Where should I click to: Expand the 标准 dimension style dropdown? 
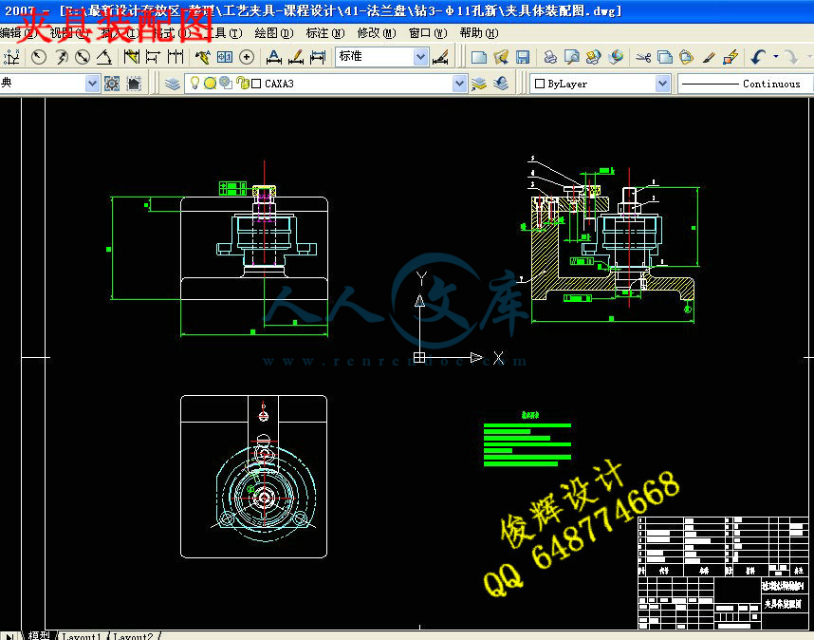(x=420, y=57)
